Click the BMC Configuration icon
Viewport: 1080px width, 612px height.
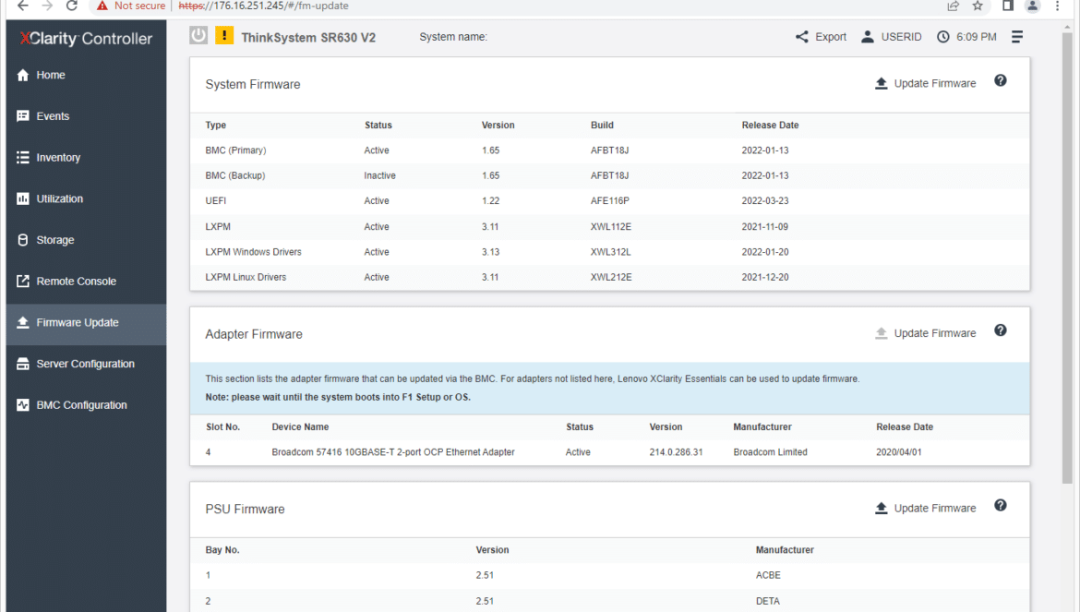coord(23,405)
